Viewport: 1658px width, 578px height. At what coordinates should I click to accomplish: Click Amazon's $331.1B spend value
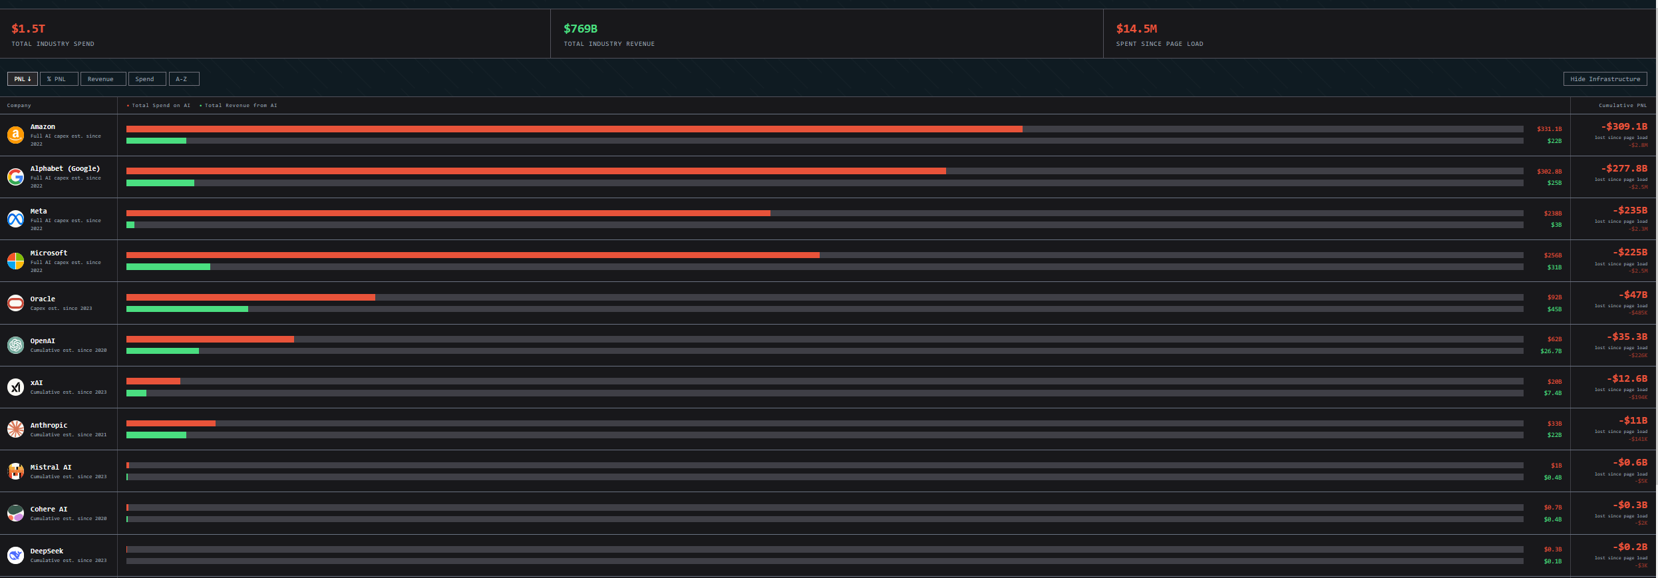pos(1549,129)
